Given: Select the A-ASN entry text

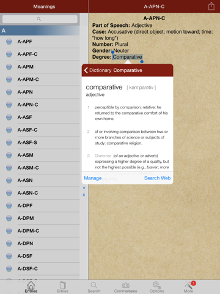Looking at the screenshot, I should (x=25, y=180).
